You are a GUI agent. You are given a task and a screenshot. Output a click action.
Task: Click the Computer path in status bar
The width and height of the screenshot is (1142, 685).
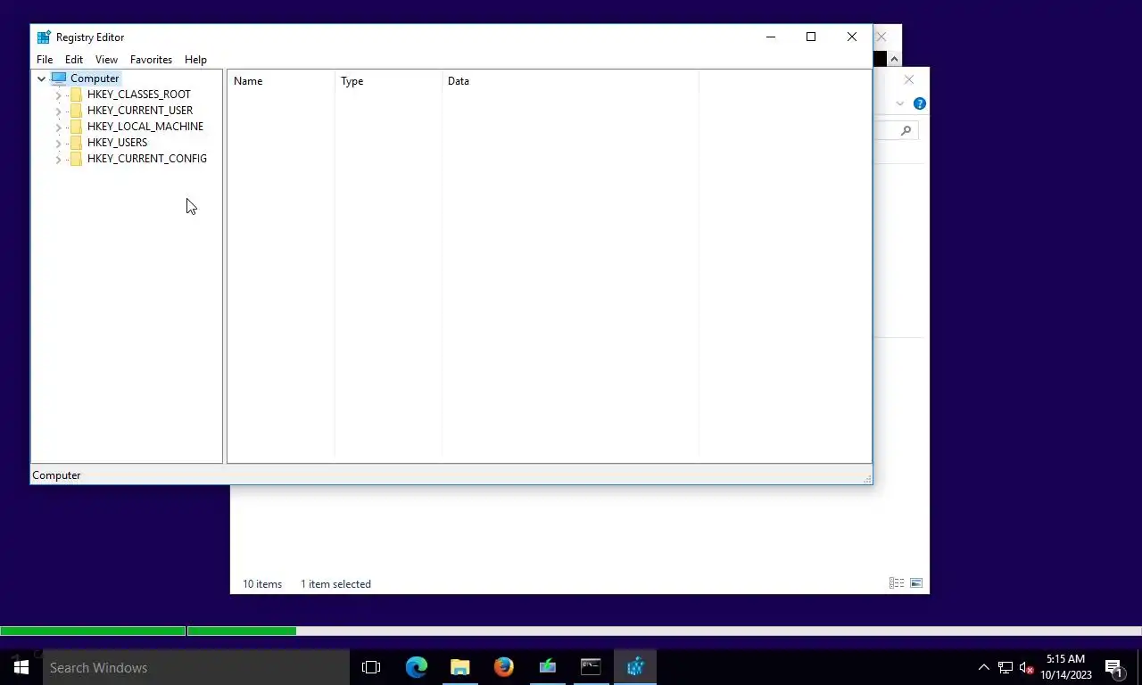pos(56,475)
